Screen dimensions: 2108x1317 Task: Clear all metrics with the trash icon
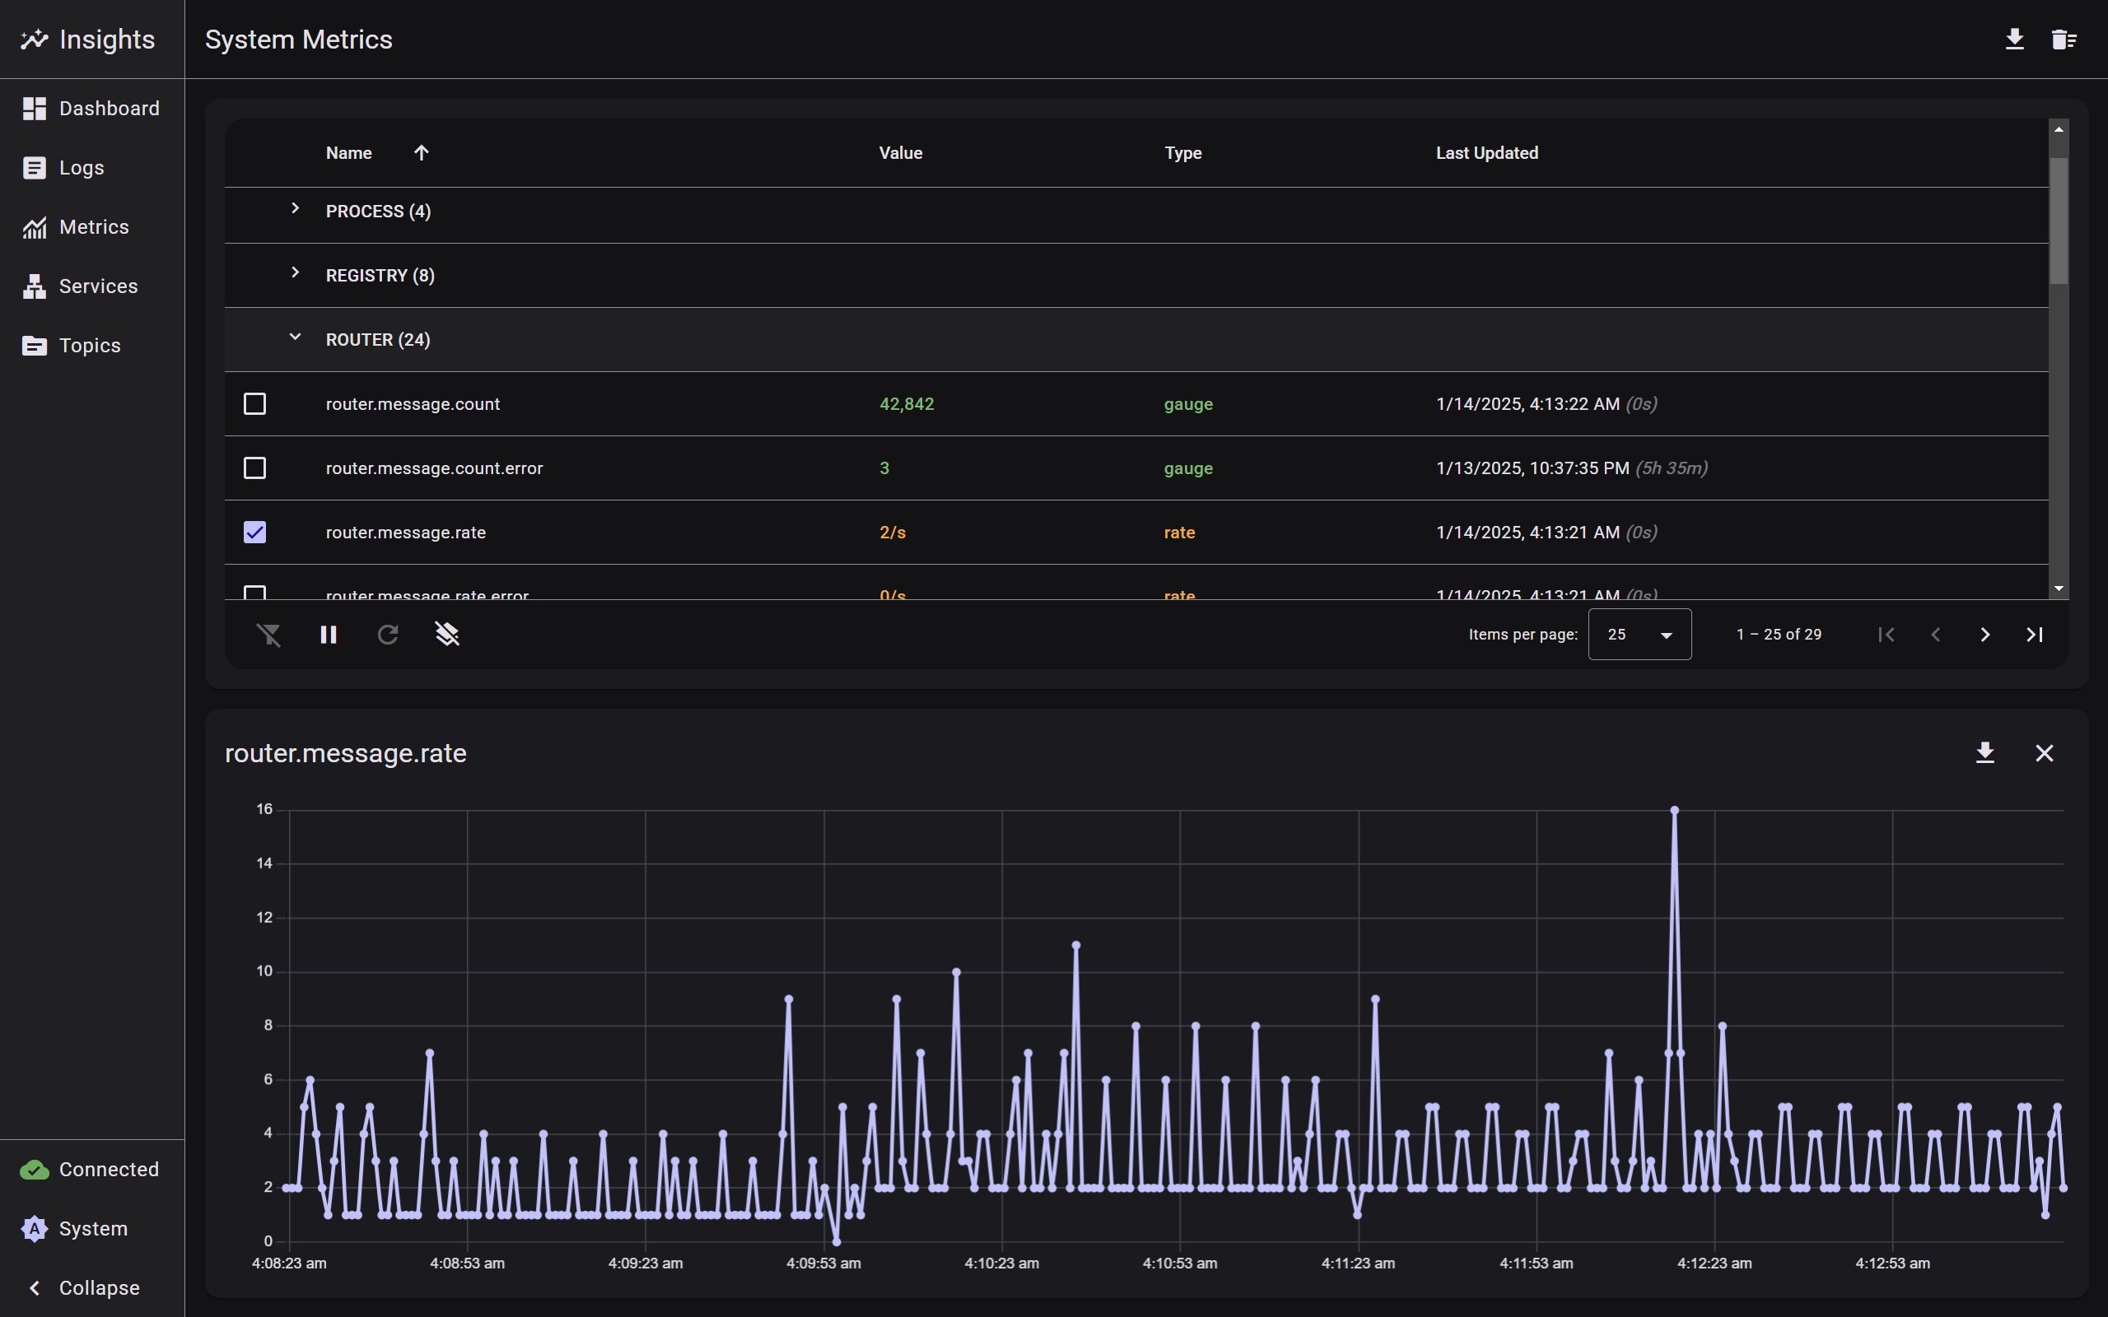(2064, 40)
